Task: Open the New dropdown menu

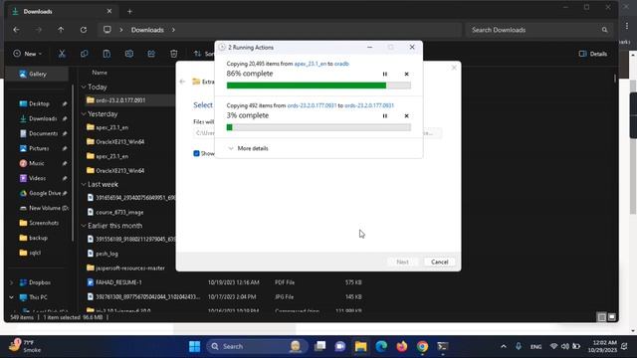Action: pyautogui.click(x=28, y=54)
